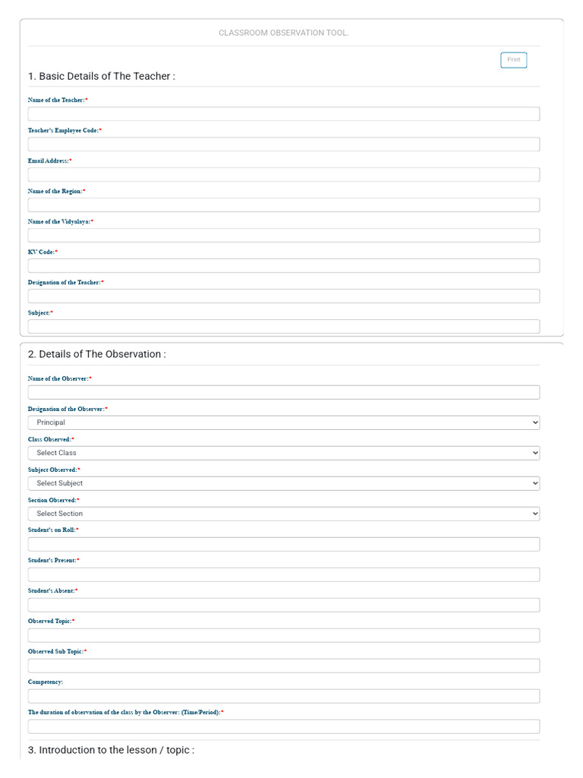Click the Competency input field
Viewport: 583px width, 778px height.
pyautogui.click(x=283, y=696)
